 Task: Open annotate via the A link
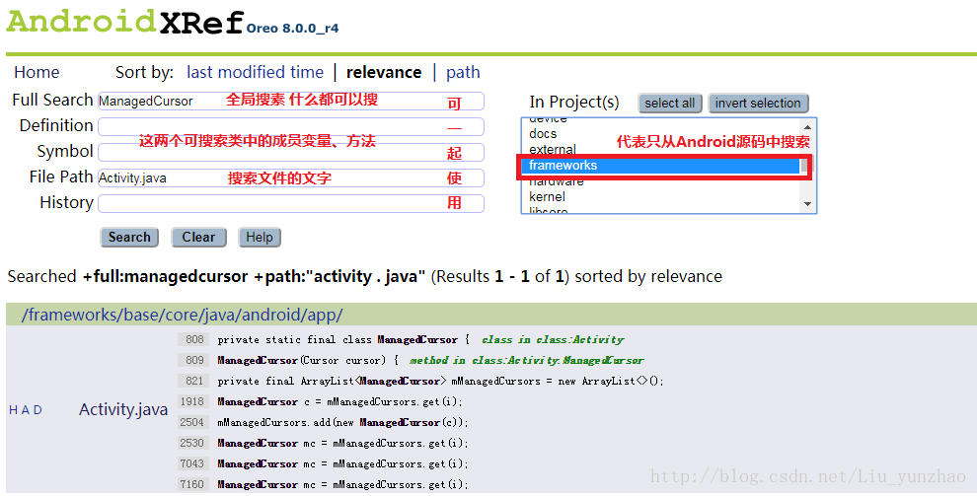[x=27, y=410]
